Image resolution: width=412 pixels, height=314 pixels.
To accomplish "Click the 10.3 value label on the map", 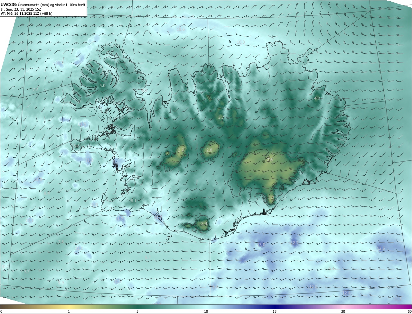I will (x=241, y=42).
